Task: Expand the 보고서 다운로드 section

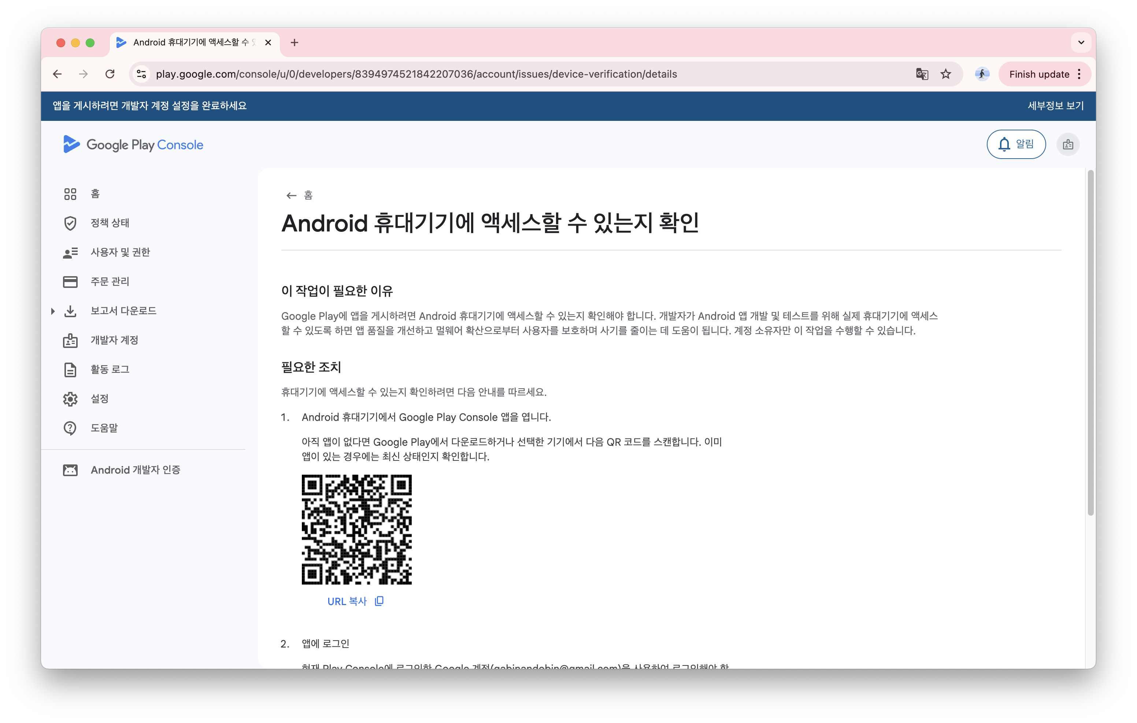Action: (x=52, y=311)
